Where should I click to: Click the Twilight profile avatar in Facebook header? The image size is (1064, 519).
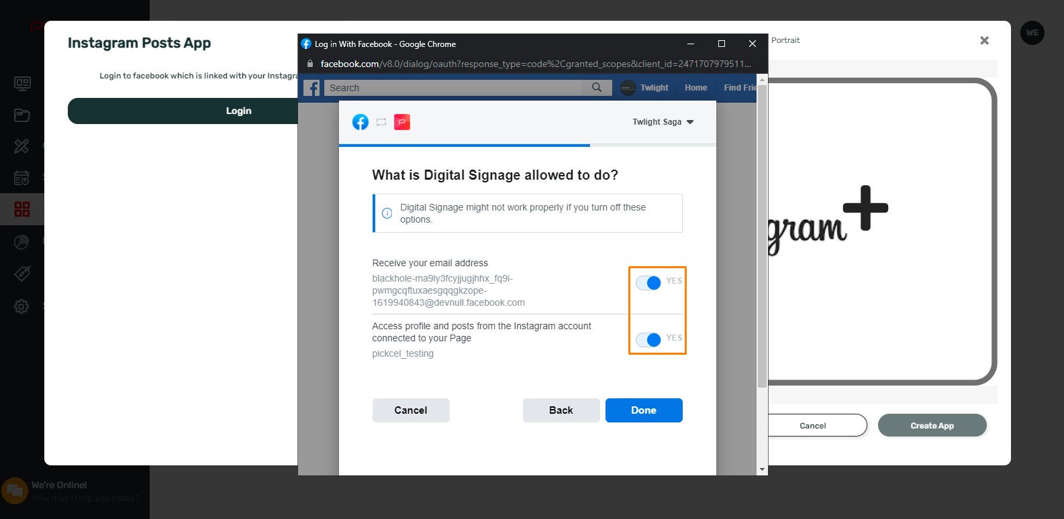(628, 88)
